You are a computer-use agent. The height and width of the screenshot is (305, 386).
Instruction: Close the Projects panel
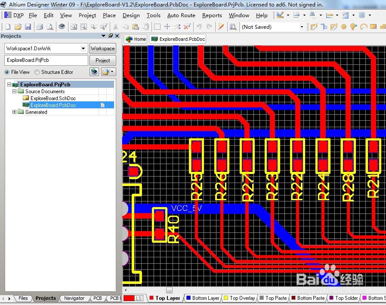pyautogui.click(x=117, y=36)
